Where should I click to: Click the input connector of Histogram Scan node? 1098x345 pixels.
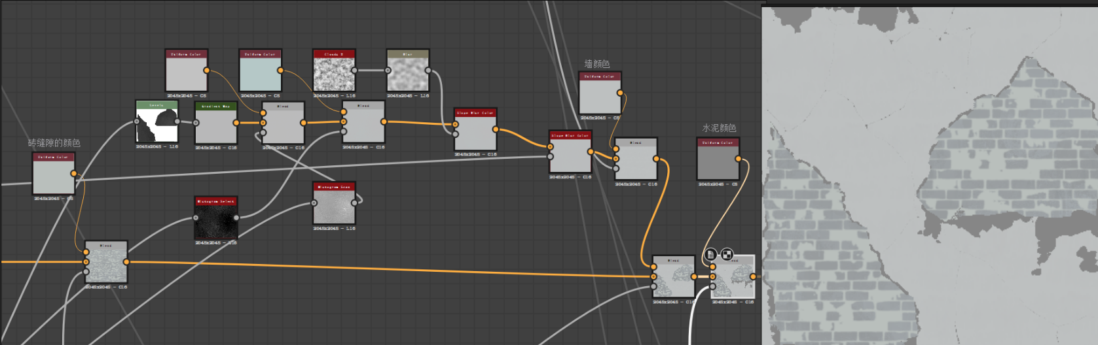314,203
